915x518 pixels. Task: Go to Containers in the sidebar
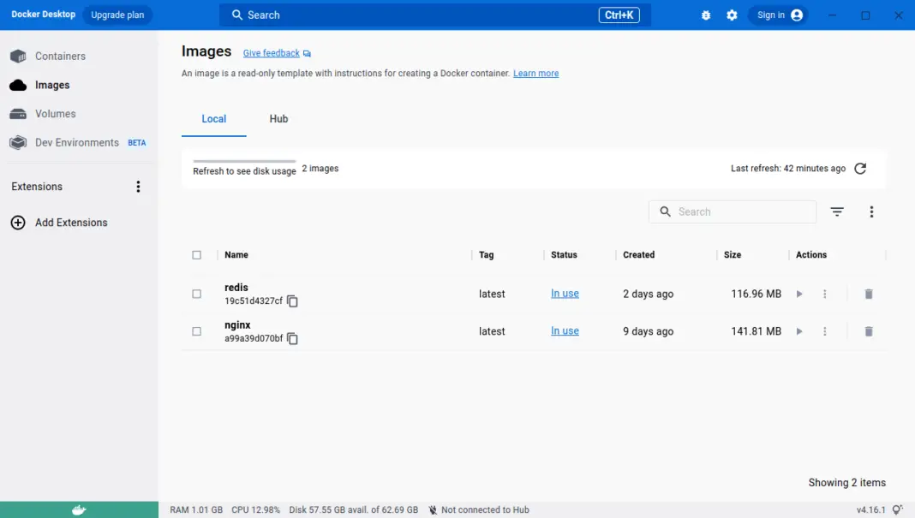click(60, 57)
